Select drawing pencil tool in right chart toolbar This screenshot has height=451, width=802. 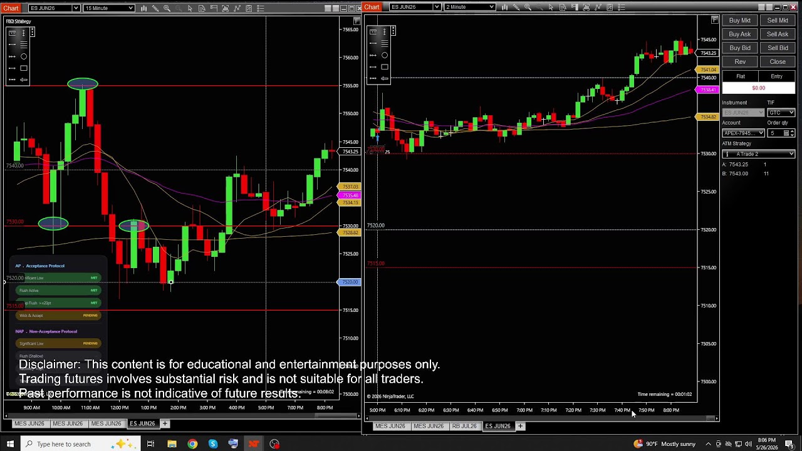[516, 7]
